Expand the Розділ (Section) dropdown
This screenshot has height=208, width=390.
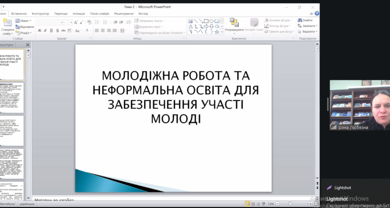click(25, 32)
